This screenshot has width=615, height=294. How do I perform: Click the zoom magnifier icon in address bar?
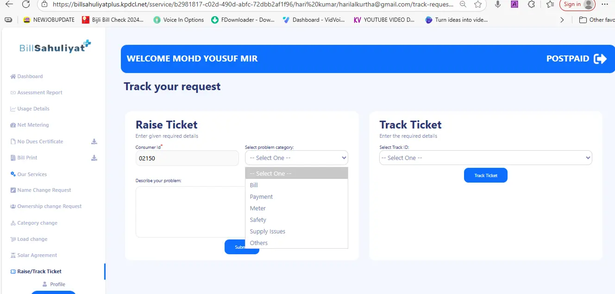pyautogui.click(x=463, y=4)
